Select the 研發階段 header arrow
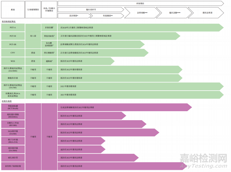Screen dimensions: 231x172 [x=140, y=3]
